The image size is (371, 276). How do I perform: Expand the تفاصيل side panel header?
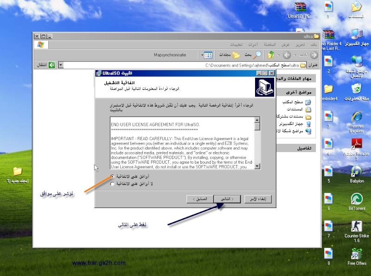(x=296, y=148)
